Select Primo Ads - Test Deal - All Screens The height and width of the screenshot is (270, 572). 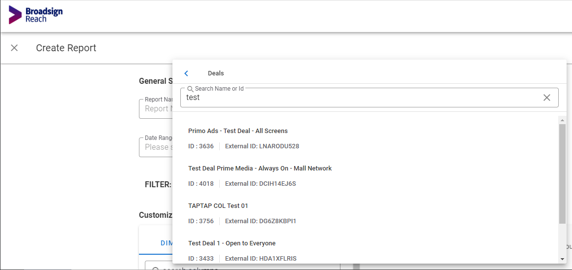(x=238, y=131)
